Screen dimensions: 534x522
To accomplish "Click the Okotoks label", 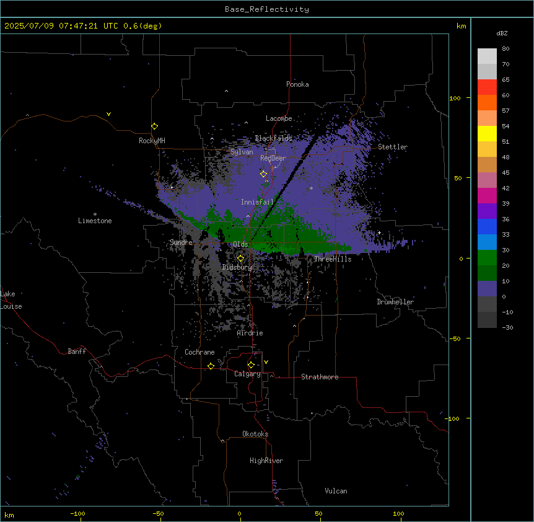I will point(255,434).
